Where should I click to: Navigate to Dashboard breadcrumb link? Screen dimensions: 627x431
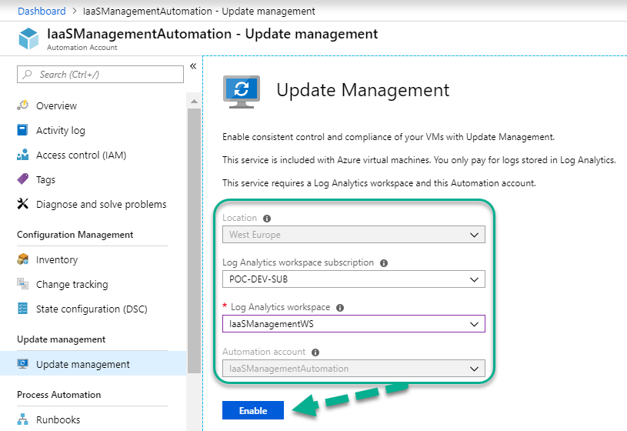(x=42, y=12)
